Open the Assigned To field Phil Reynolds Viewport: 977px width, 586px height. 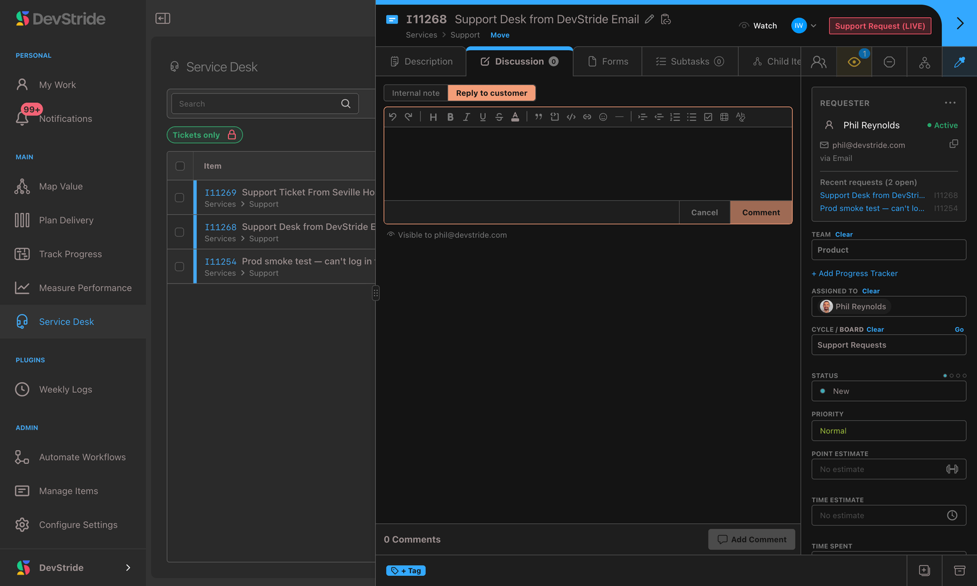click(x=889, y=306)
